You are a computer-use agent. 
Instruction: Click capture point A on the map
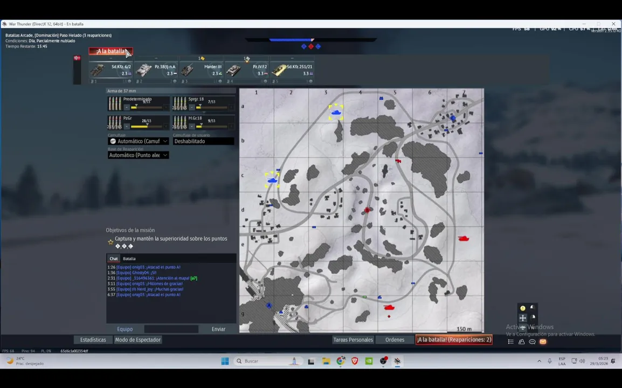(x=269, y=306)
